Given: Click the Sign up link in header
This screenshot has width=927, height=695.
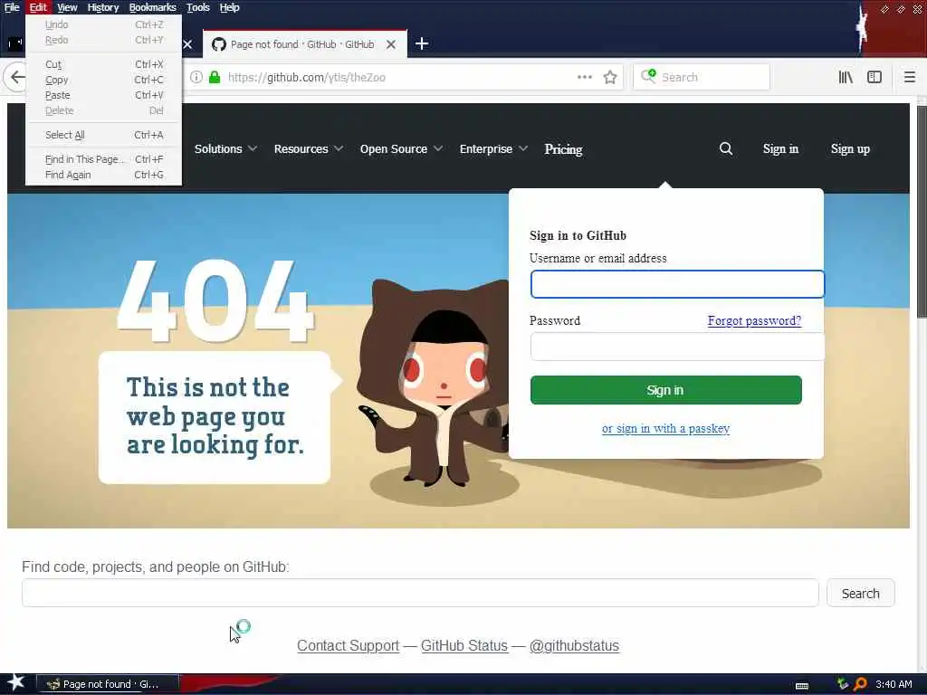Looking at the screenshot, I should pyautogui.click(x=850, y=149).
